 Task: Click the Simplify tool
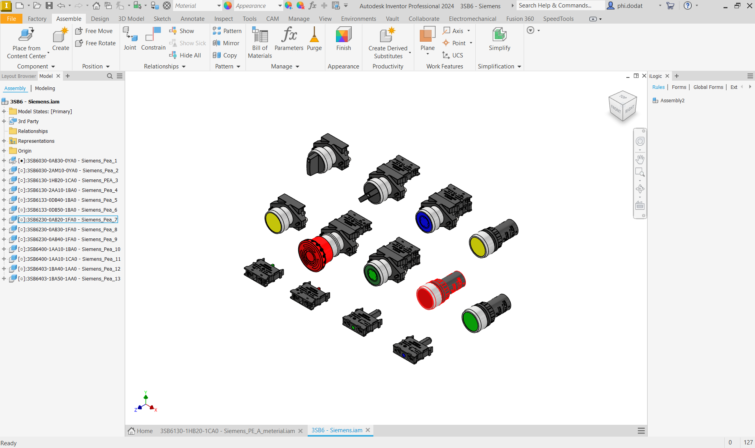pos(499,39)
